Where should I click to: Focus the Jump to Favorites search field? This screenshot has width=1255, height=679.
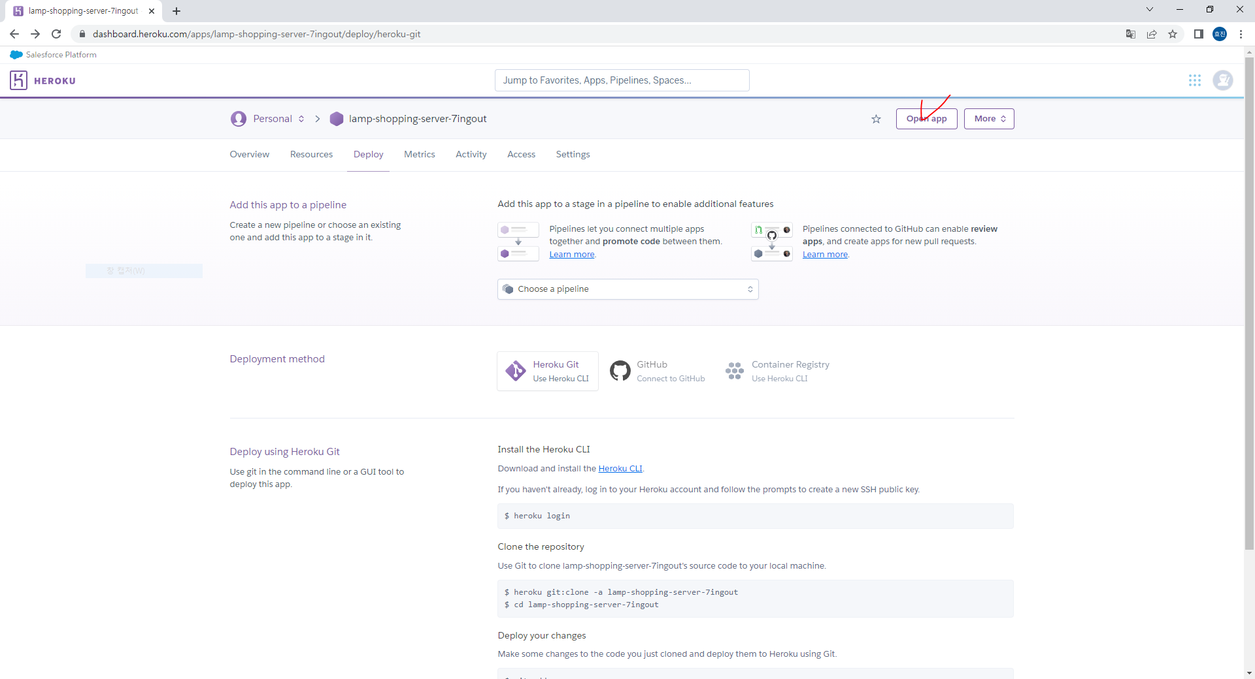[622, 80]
